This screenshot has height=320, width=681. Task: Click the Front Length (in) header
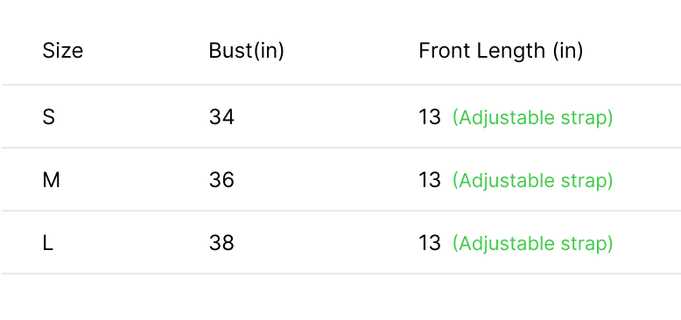tap(501, 52)
